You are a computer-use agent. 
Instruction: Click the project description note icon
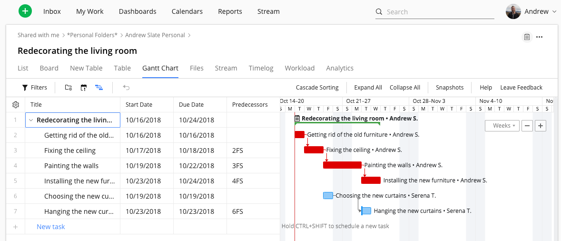click(527, 37)
